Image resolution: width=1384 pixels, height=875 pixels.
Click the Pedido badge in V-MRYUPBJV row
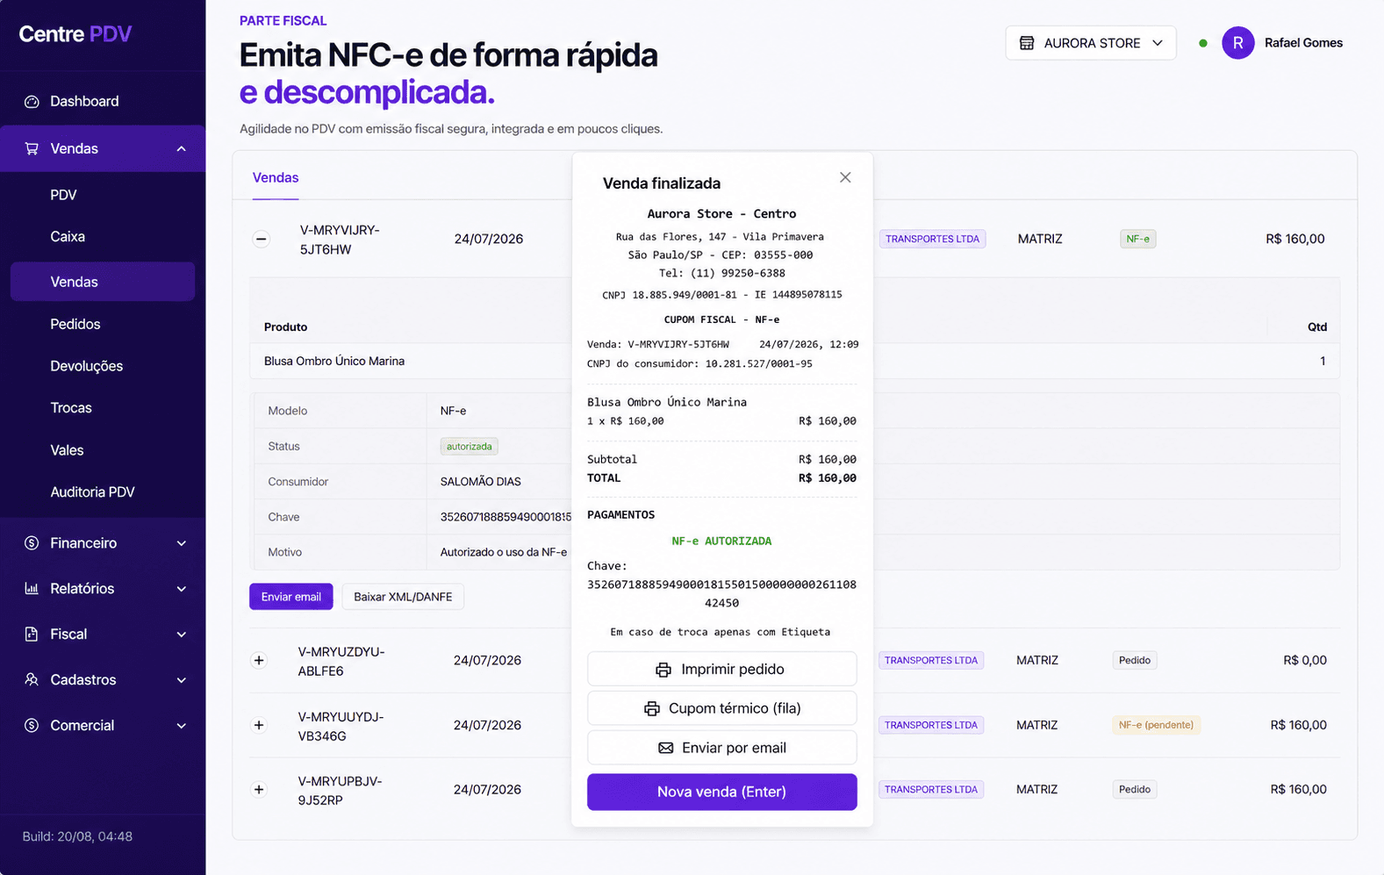(1135, 790)
